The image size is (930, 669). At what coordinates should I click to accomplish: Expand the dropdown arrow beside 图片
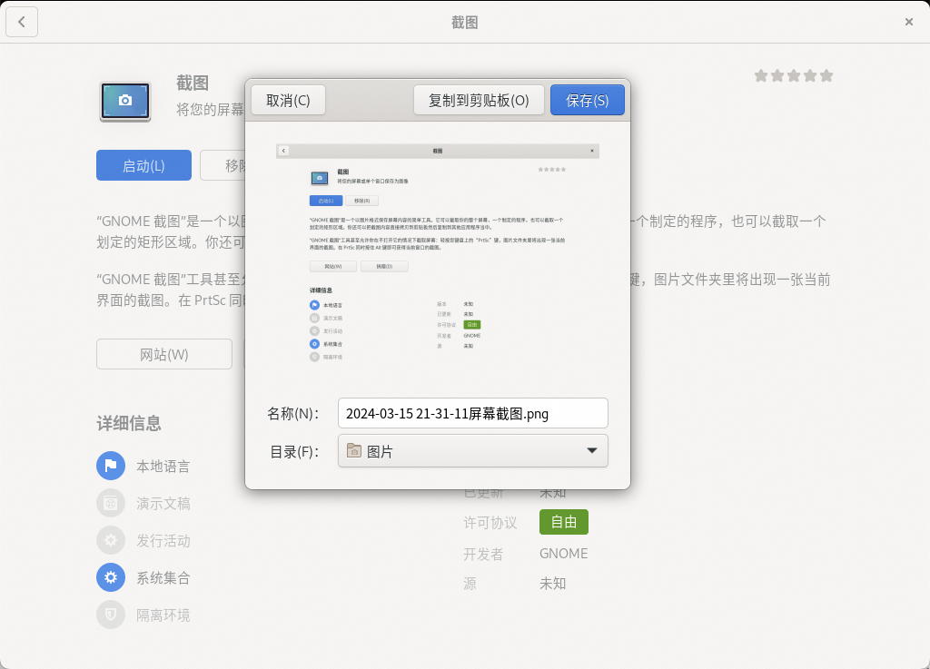click(x=592, y=450)
